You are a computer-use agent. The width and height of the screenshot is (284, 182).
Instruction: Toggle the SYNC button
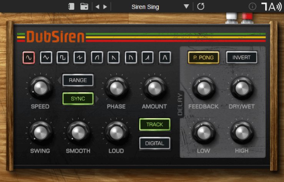pyautogui.click(x=78, y=98)
